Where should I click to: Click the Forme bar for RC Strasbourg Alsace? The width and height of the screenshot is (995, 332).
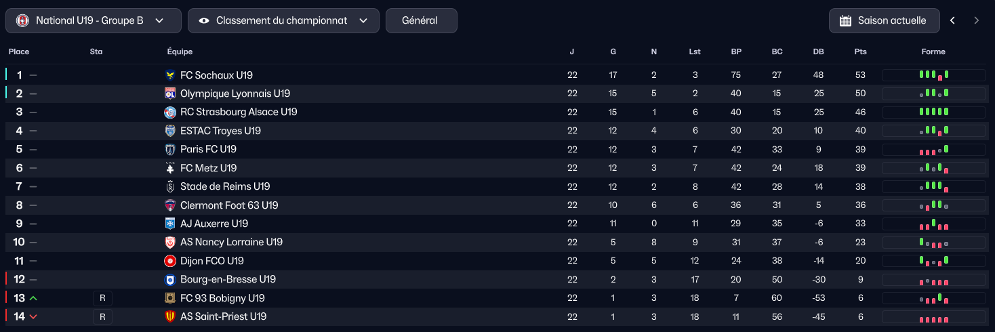click(x=933, y=112)
